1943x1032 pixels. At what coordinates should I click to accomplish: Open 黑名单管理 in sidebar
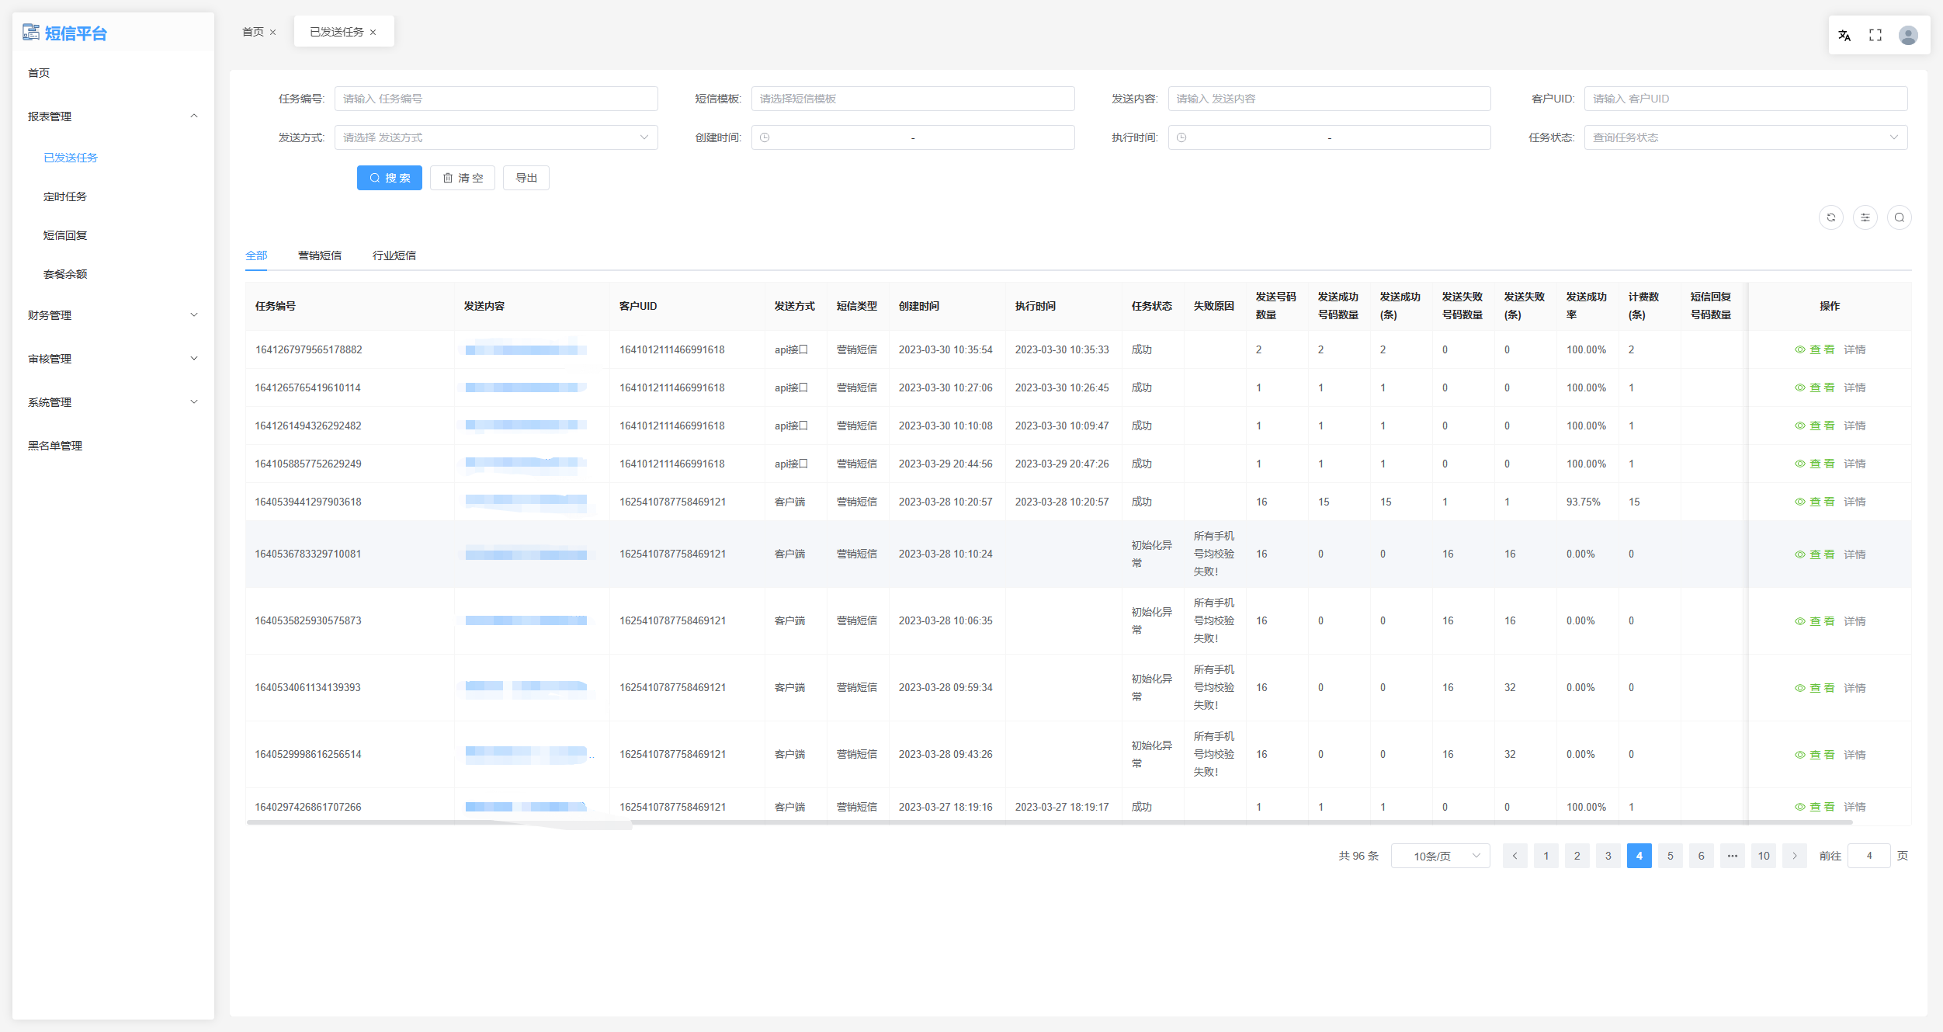tap(55, 446)
